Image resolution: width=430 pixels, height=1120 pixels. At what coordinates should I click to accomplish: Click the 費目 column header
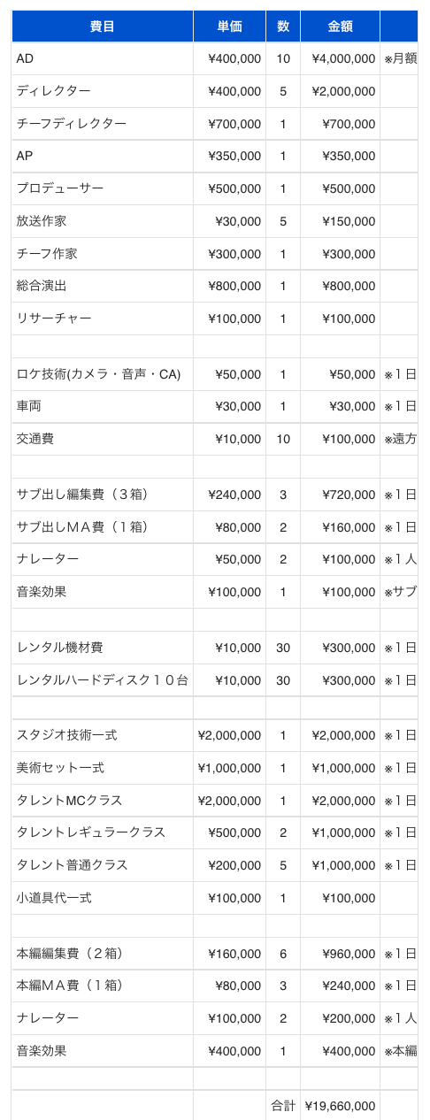(x=103, y=27)
